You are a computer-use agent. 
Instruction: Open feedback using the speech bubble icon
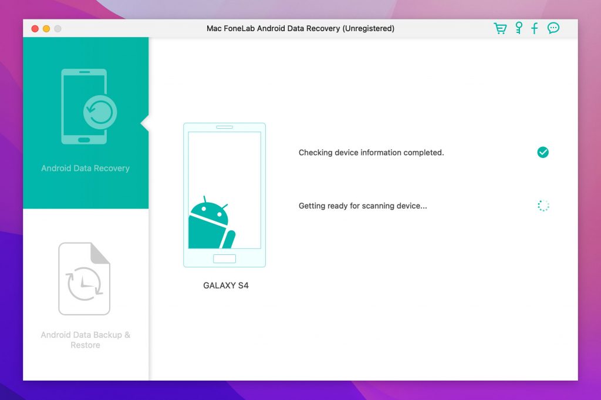(552, 28)
